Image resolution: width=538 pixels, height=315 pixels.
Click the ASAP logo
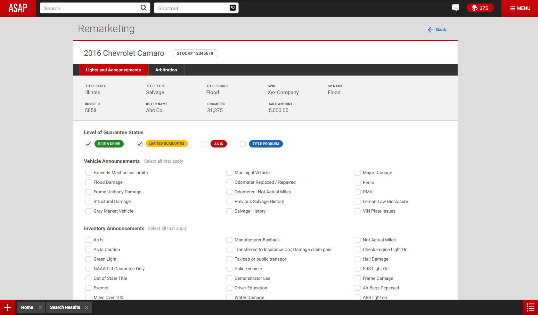[x=18, y=8]
